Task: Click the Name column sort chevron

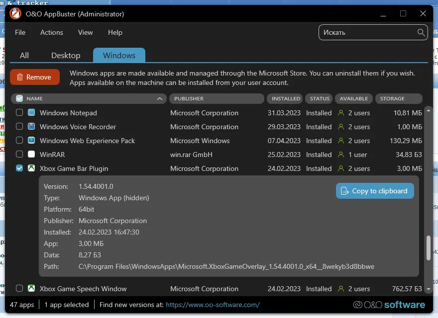Action: pyautogui.click(x=160, y=98)
